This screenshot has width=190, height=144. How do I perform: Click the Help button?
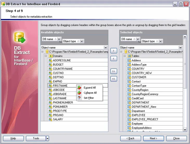[x=13, y=138]
